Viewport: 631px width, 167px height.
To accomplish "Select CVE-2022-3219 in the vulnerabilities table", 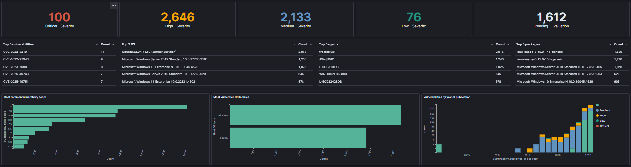I will (15, 52).
